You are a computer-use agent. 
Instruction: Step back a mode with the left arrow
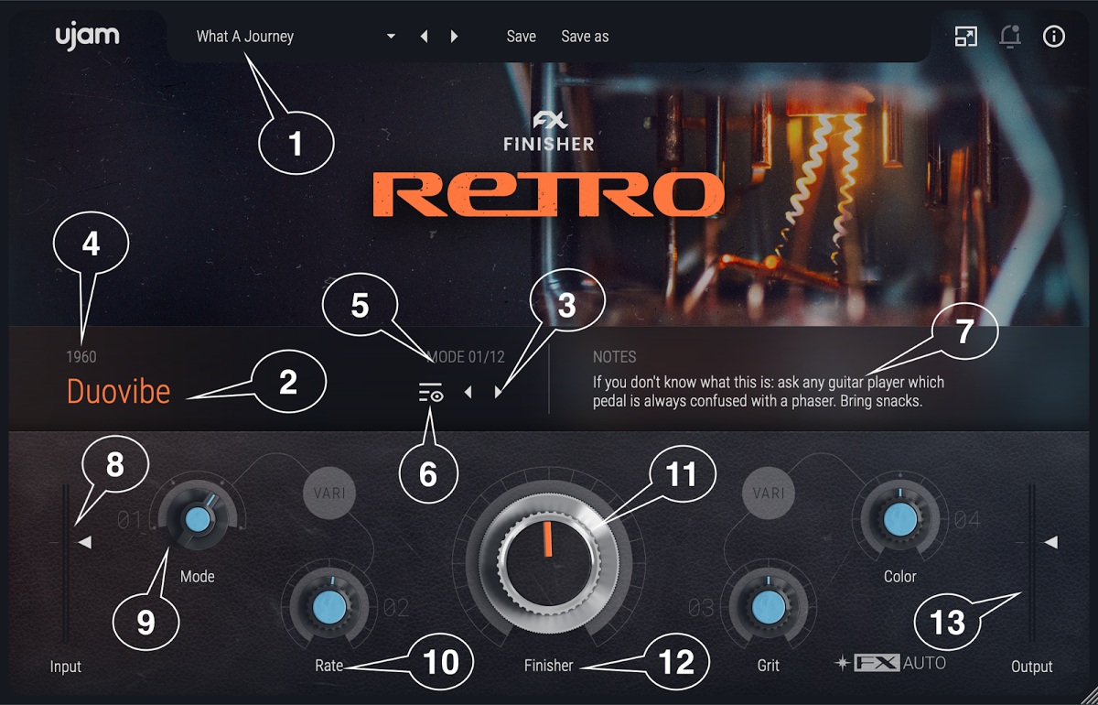tap(468, 392)
